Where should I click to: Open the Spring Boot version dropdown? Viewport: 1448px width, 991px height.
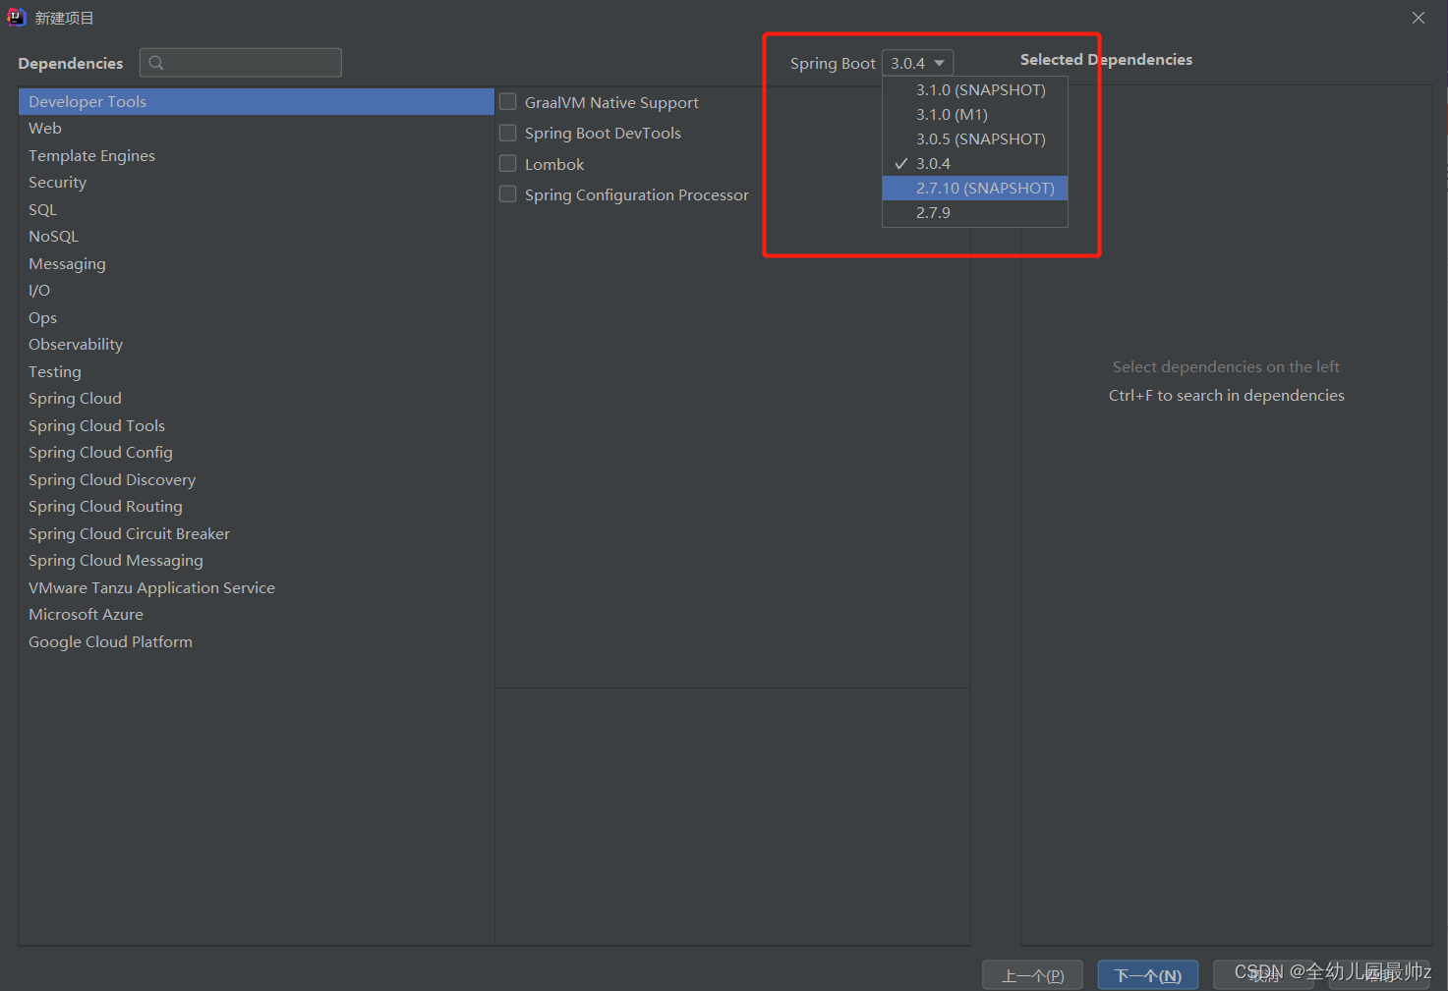pyautogui.click(x=917, y=63)
